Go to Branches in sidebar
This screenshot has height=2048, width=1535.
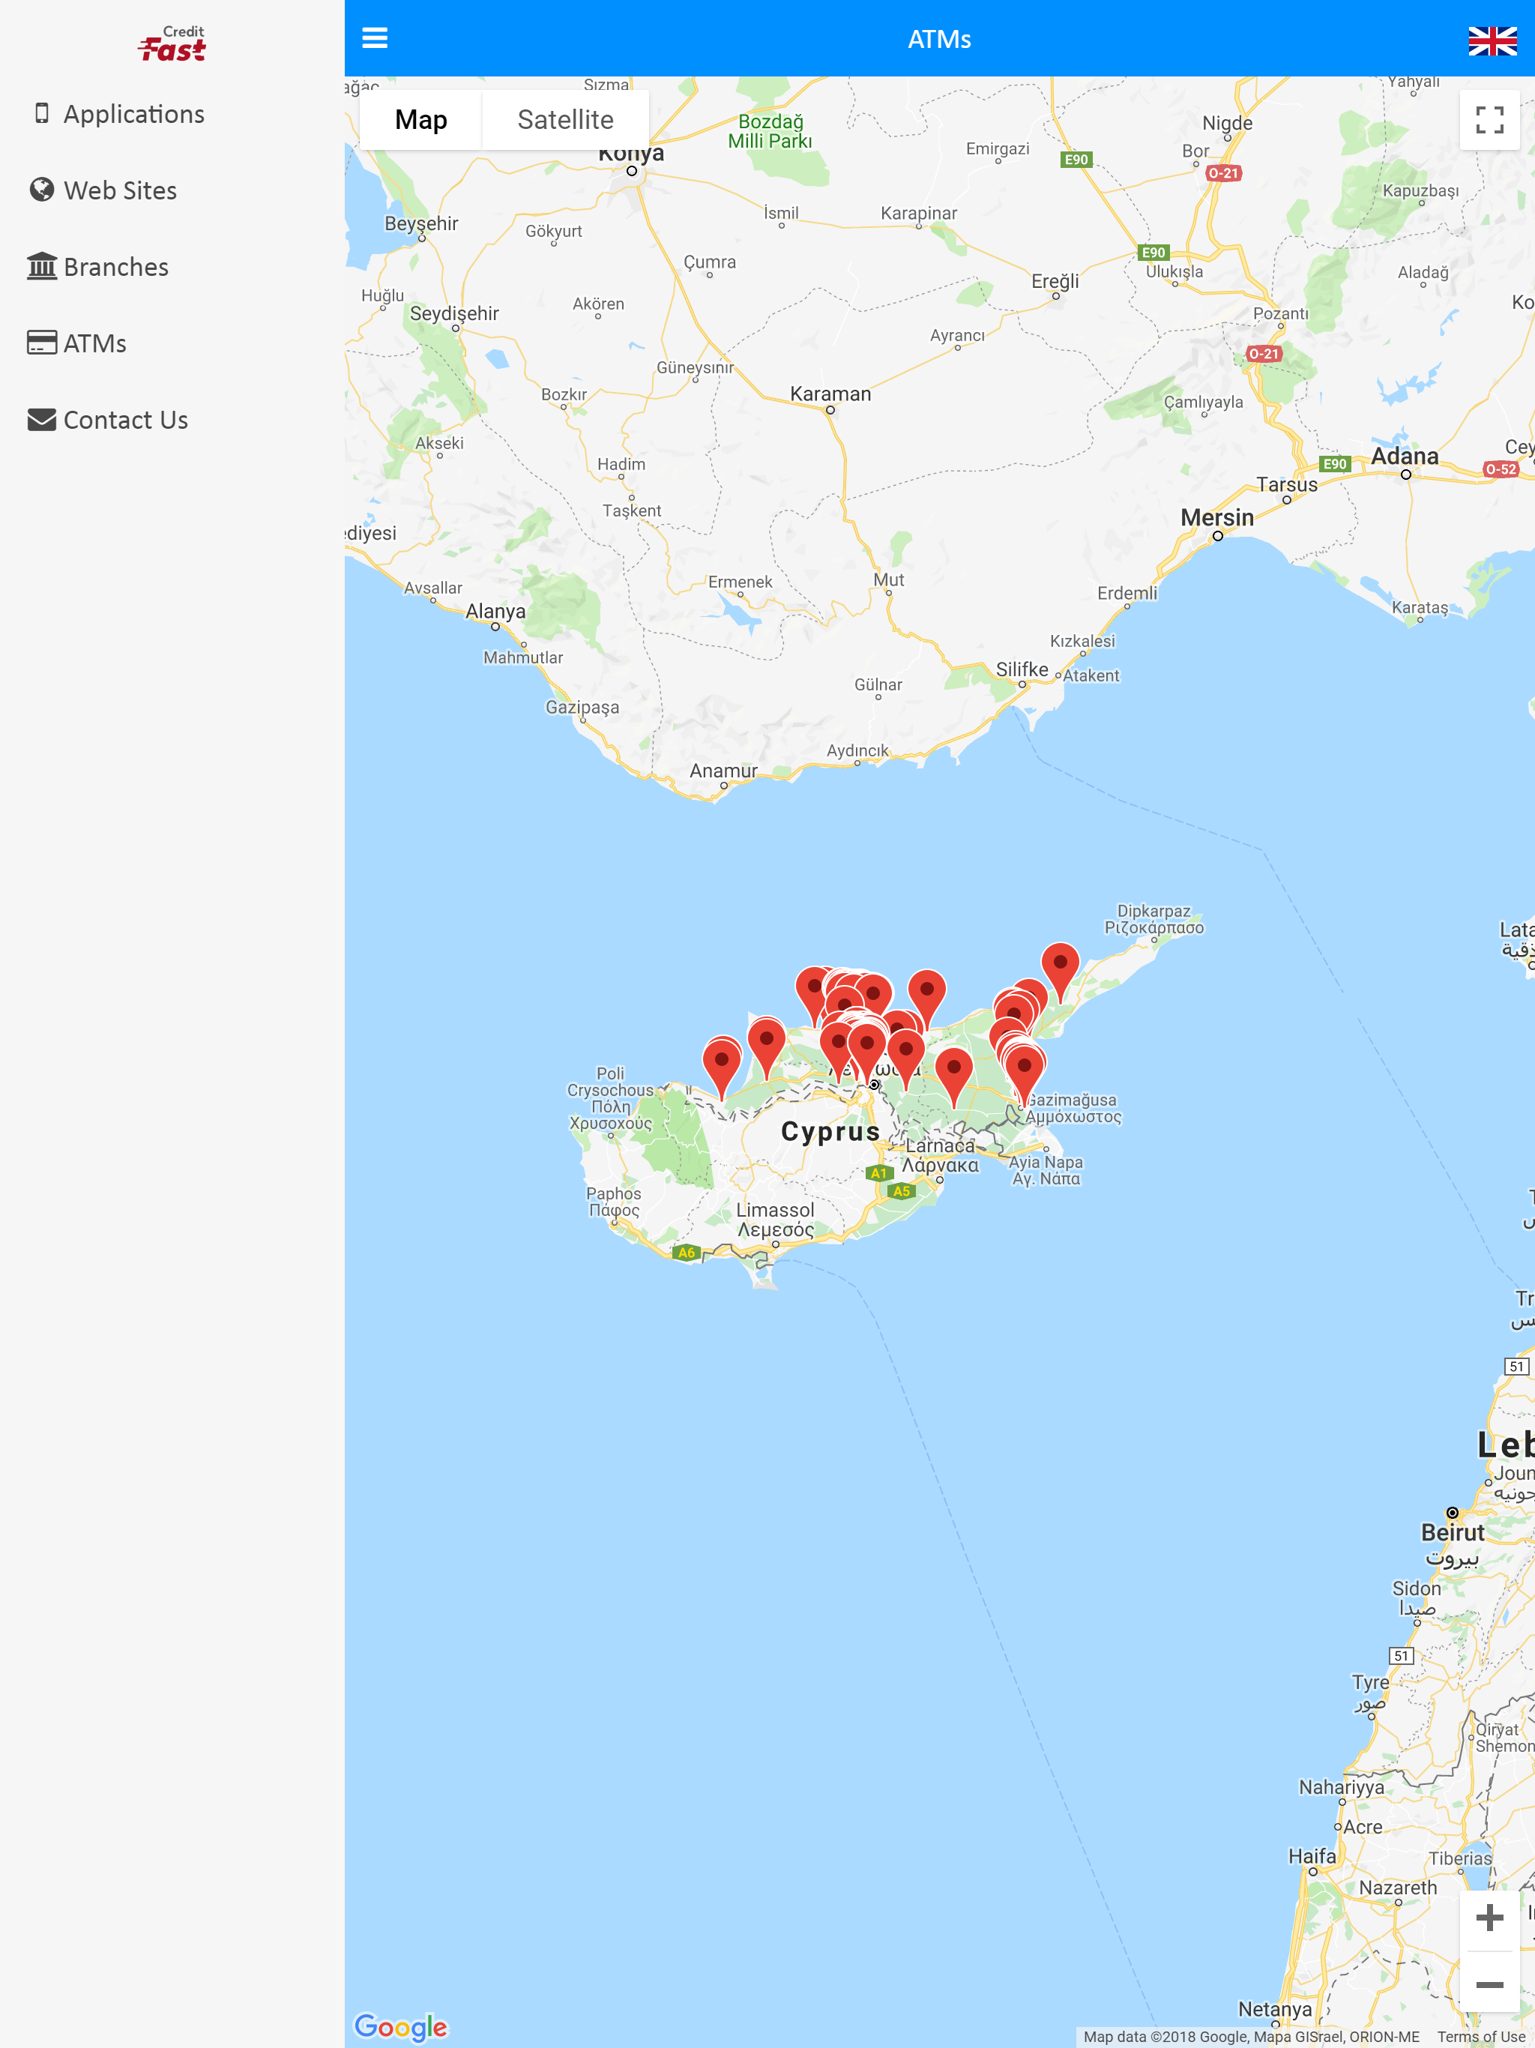[115, 268]
